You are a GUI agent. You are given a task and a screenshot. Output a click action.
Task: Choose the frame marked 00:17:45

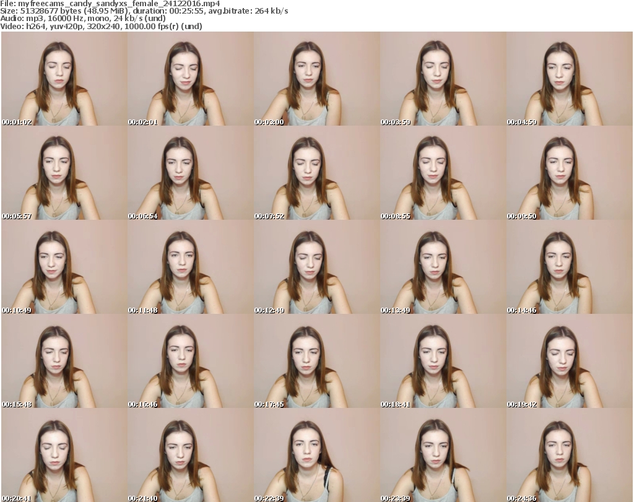click(x=316, y=361)
